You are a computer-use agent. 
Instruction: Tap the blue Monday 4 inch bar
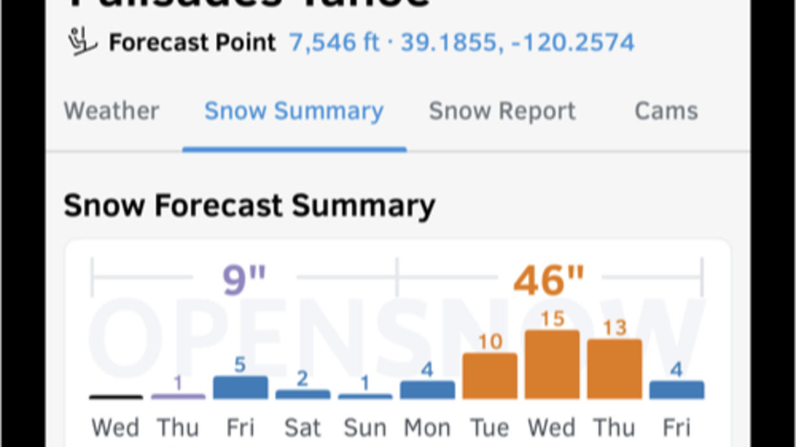[427, 390]
